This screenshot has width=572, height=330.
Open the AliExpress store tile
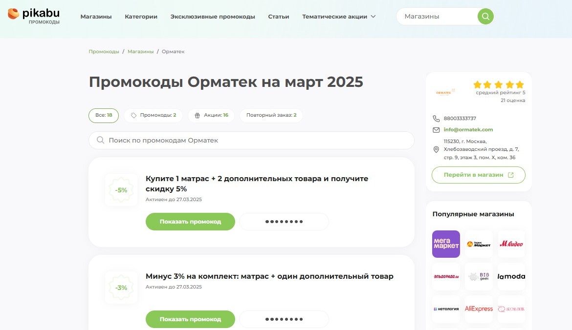click(x=479, y=309)
